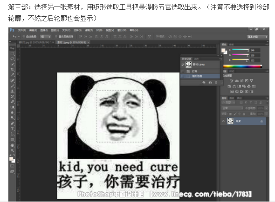Select the Horizontal Type tool
Screen dimensions: 275x202
12,129
